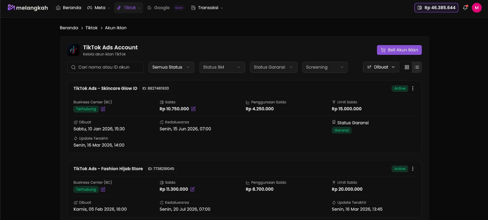This screenshot has height=220, width=488.
Task: Click Penggunaan Saldo value Rp 4.250.000
Action: [260, 109]
